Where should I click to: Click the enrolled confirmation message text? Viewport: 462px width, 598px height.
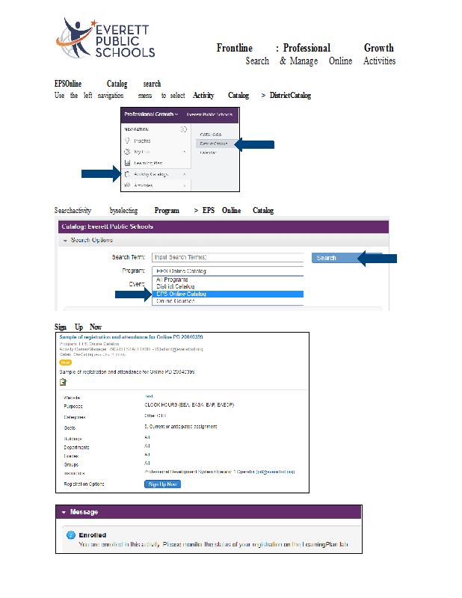point(213,544)
